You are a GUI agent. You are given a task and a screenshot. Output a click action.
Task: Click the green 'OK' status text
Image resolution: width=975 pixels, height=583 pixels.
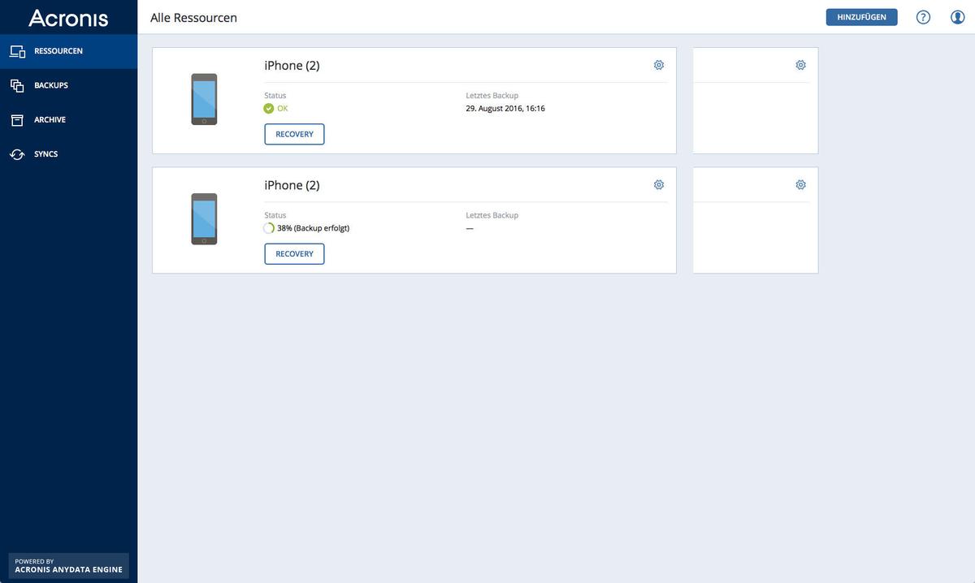pyautogui.click(x=283, y=109)
